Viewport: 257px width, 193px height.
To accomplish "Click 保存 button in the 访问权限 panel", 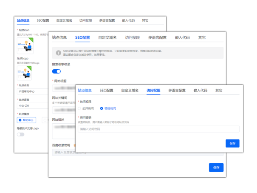I will point(232,143).
